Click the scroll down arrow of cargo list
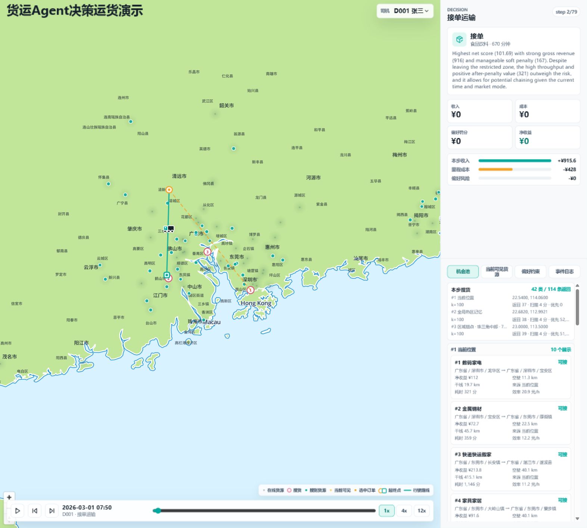This screenshot has width=587, height=528. click(x=577, y=519)
